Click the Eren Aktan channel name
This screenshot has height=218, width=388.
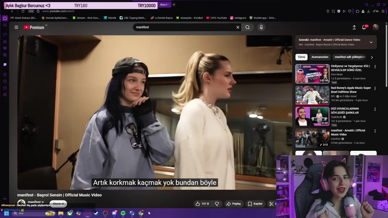click(x=337, y=74)
